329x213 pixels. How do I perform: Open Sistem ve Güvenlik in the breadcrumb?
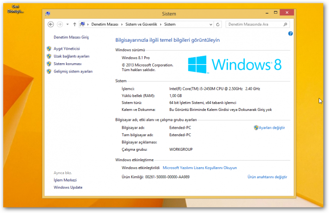(x=141, y=24)
